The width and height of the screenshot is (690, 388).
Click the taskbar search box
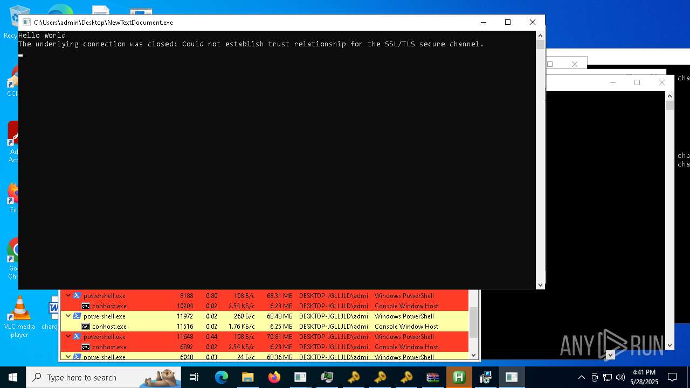103,377
